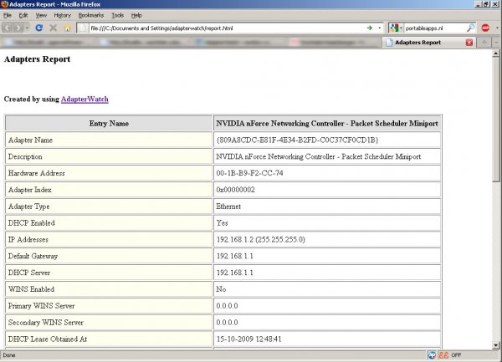This screenshot has width=502, height=362.
Task: Follow the AdapterWatch link
Action: click(x=85, y=99)
